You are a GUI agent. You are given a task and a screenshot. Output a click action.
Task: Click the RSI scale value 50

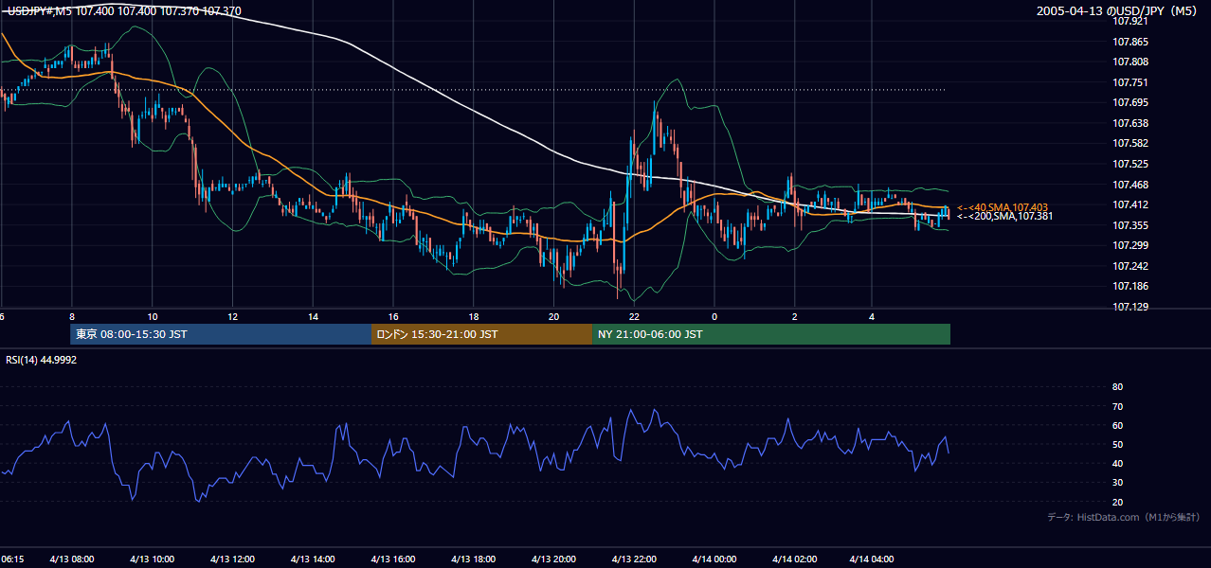(1117, 444)
